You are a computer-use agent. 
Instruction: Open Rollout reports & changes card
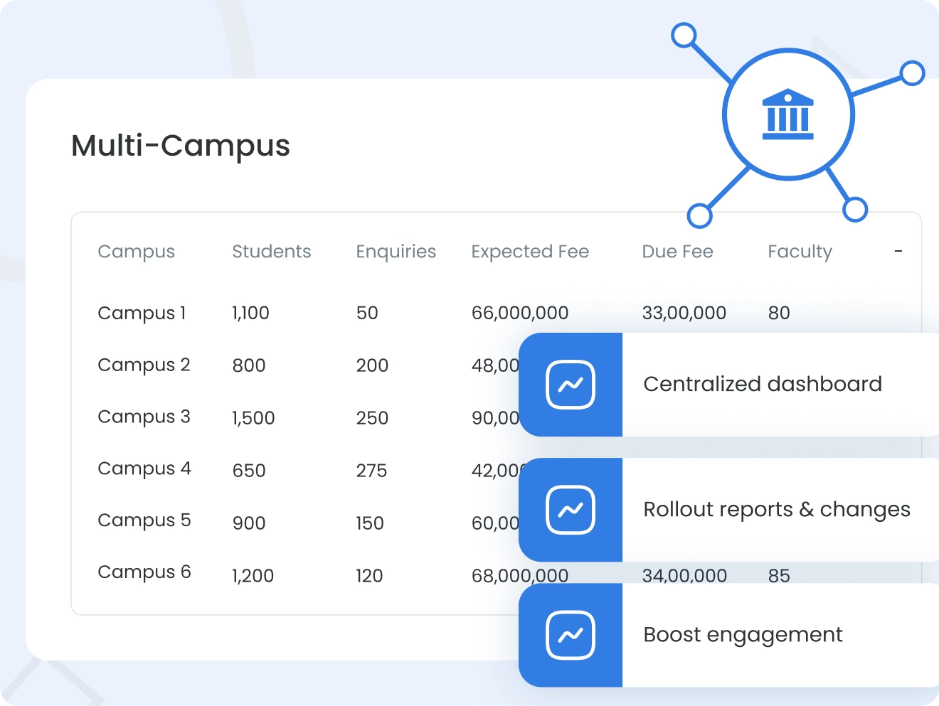point(776,510)
